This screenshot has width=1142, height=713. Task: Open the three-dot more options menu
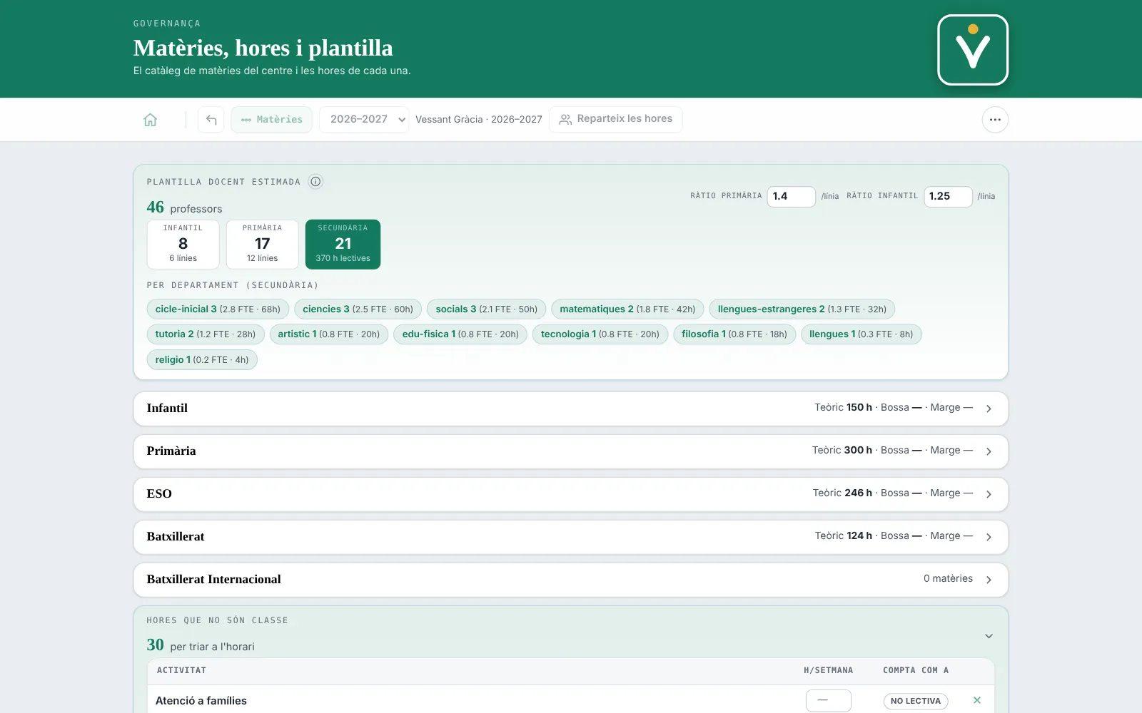(995, 120)
